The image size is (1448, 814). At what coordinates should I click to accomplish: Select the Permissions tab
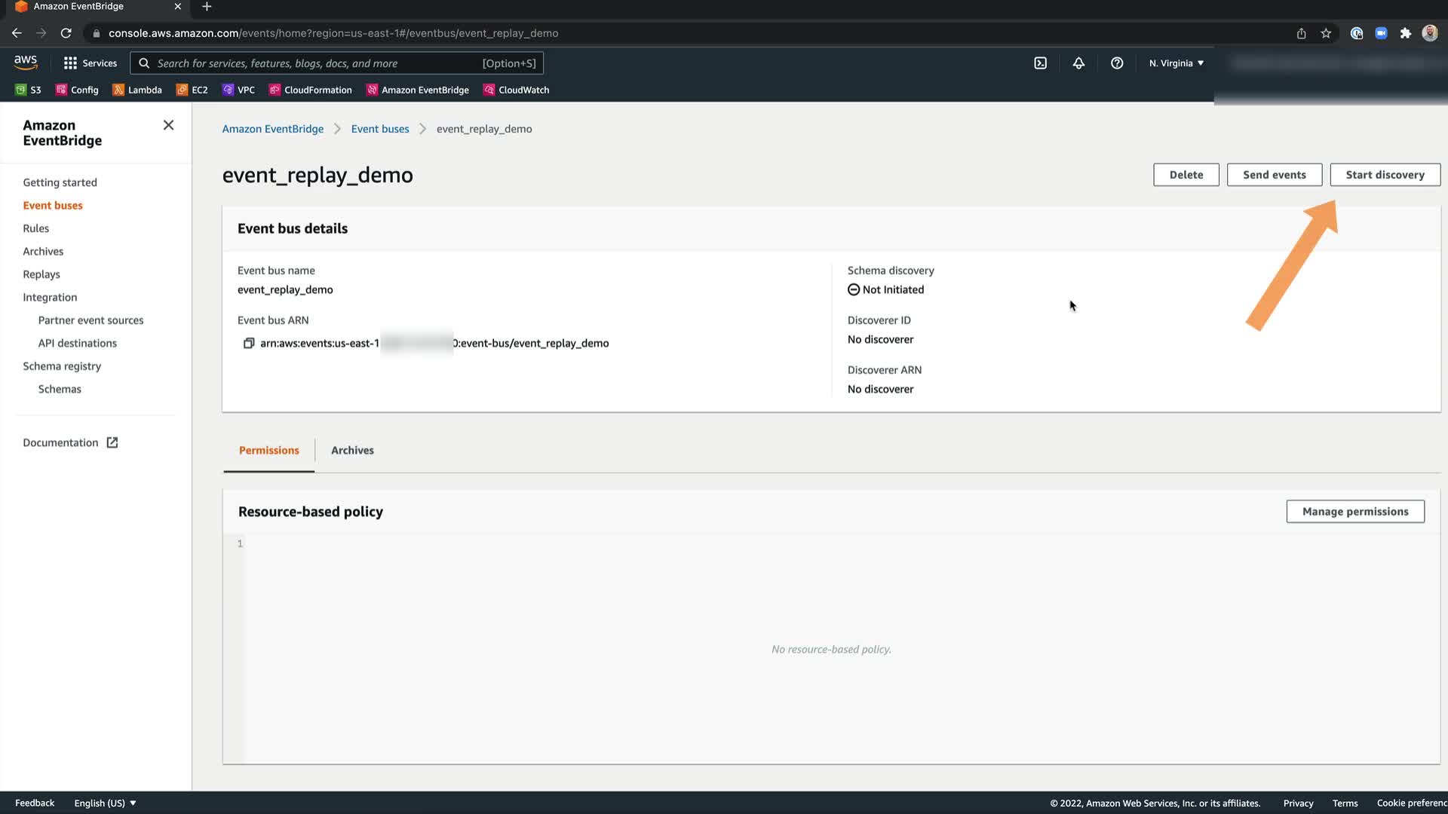pyautogui.click(x=268, y=450)
